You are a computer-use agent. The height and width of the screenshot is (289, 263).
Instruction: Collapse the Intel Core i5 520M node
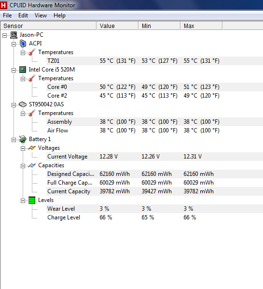(x=14, y=71)
